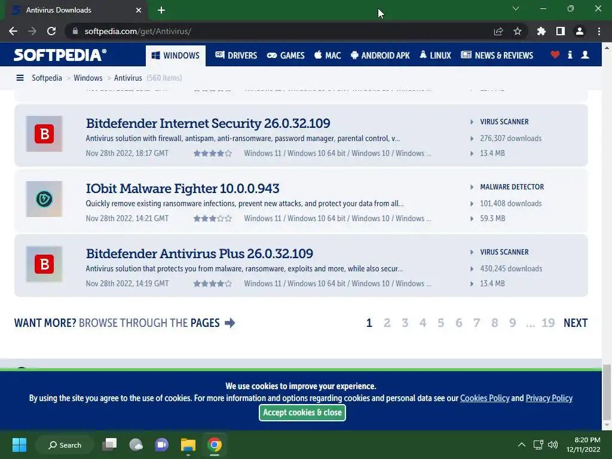Open the Linux section

click(x=435, y=56)
